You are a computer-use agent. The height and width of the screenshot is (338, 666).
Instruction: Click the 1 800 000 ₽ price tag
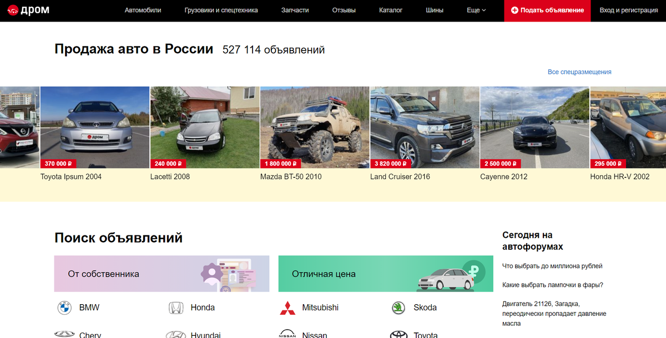[x=282, y=163]
